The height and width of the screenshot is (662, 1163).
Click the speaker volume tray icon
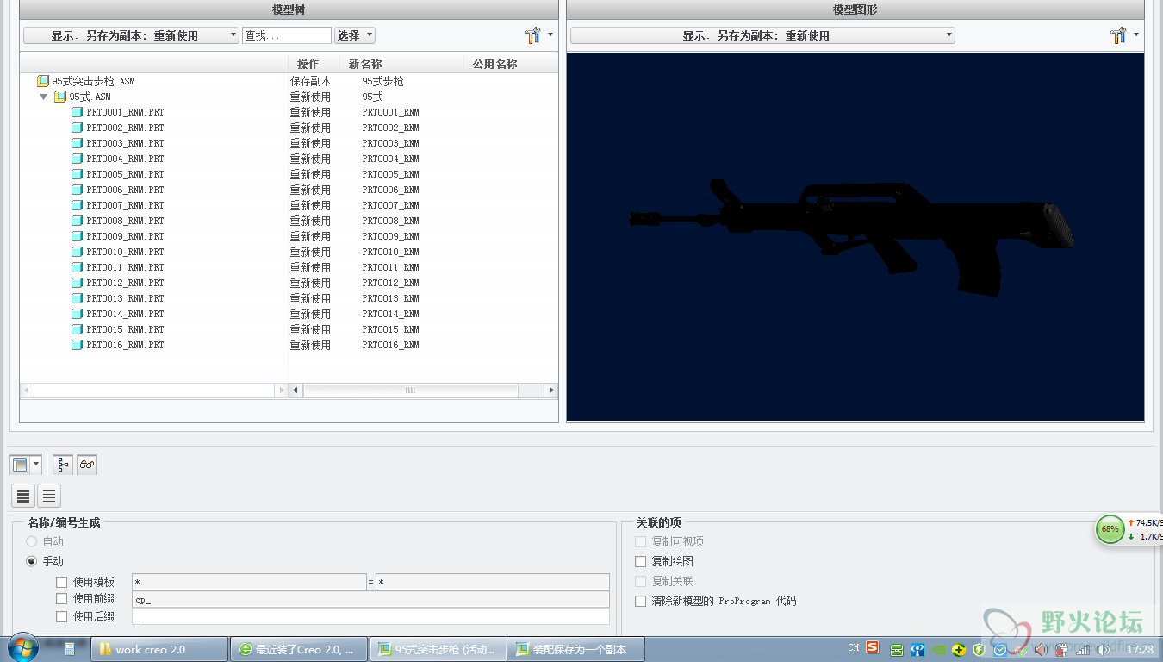pos(1104,649)
